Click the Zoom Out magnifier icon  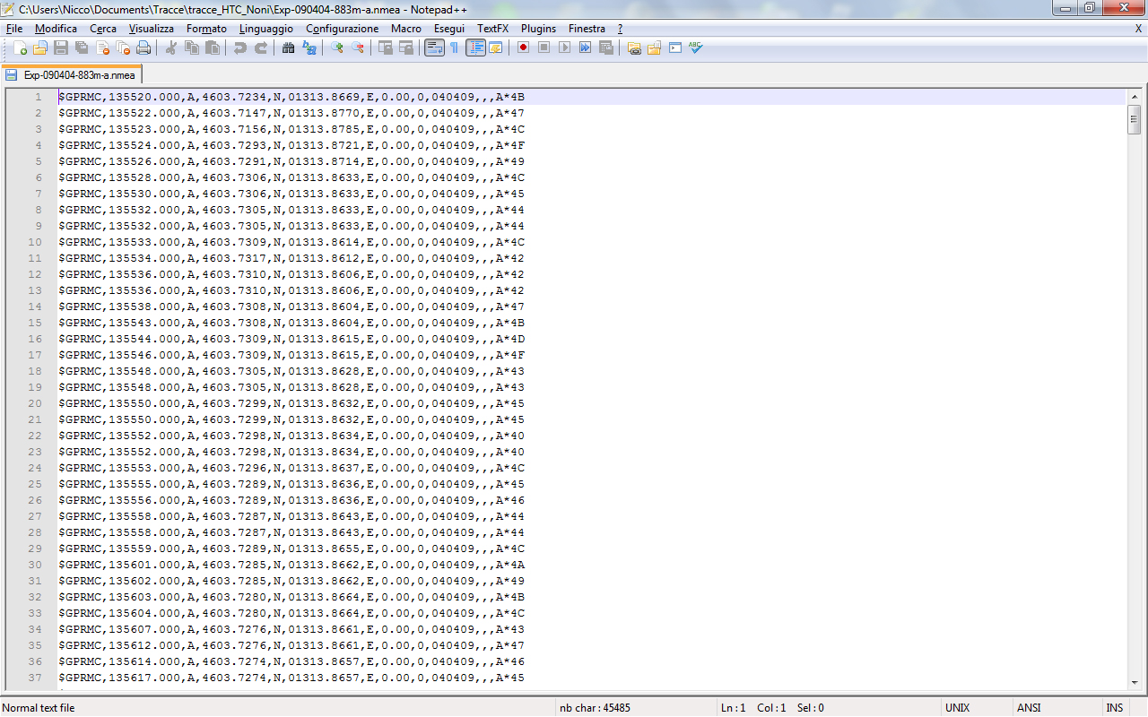point(357,48)
